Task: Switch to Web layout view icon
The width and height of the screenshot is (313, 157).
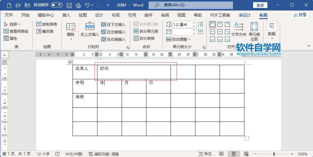Action: 246,154
